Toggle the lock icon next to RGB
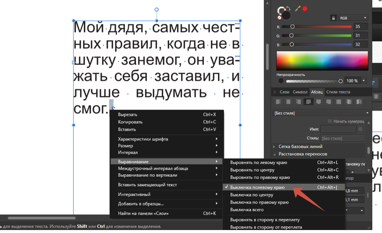This screenshot has height=233, width=382. (x=333, y=17)
